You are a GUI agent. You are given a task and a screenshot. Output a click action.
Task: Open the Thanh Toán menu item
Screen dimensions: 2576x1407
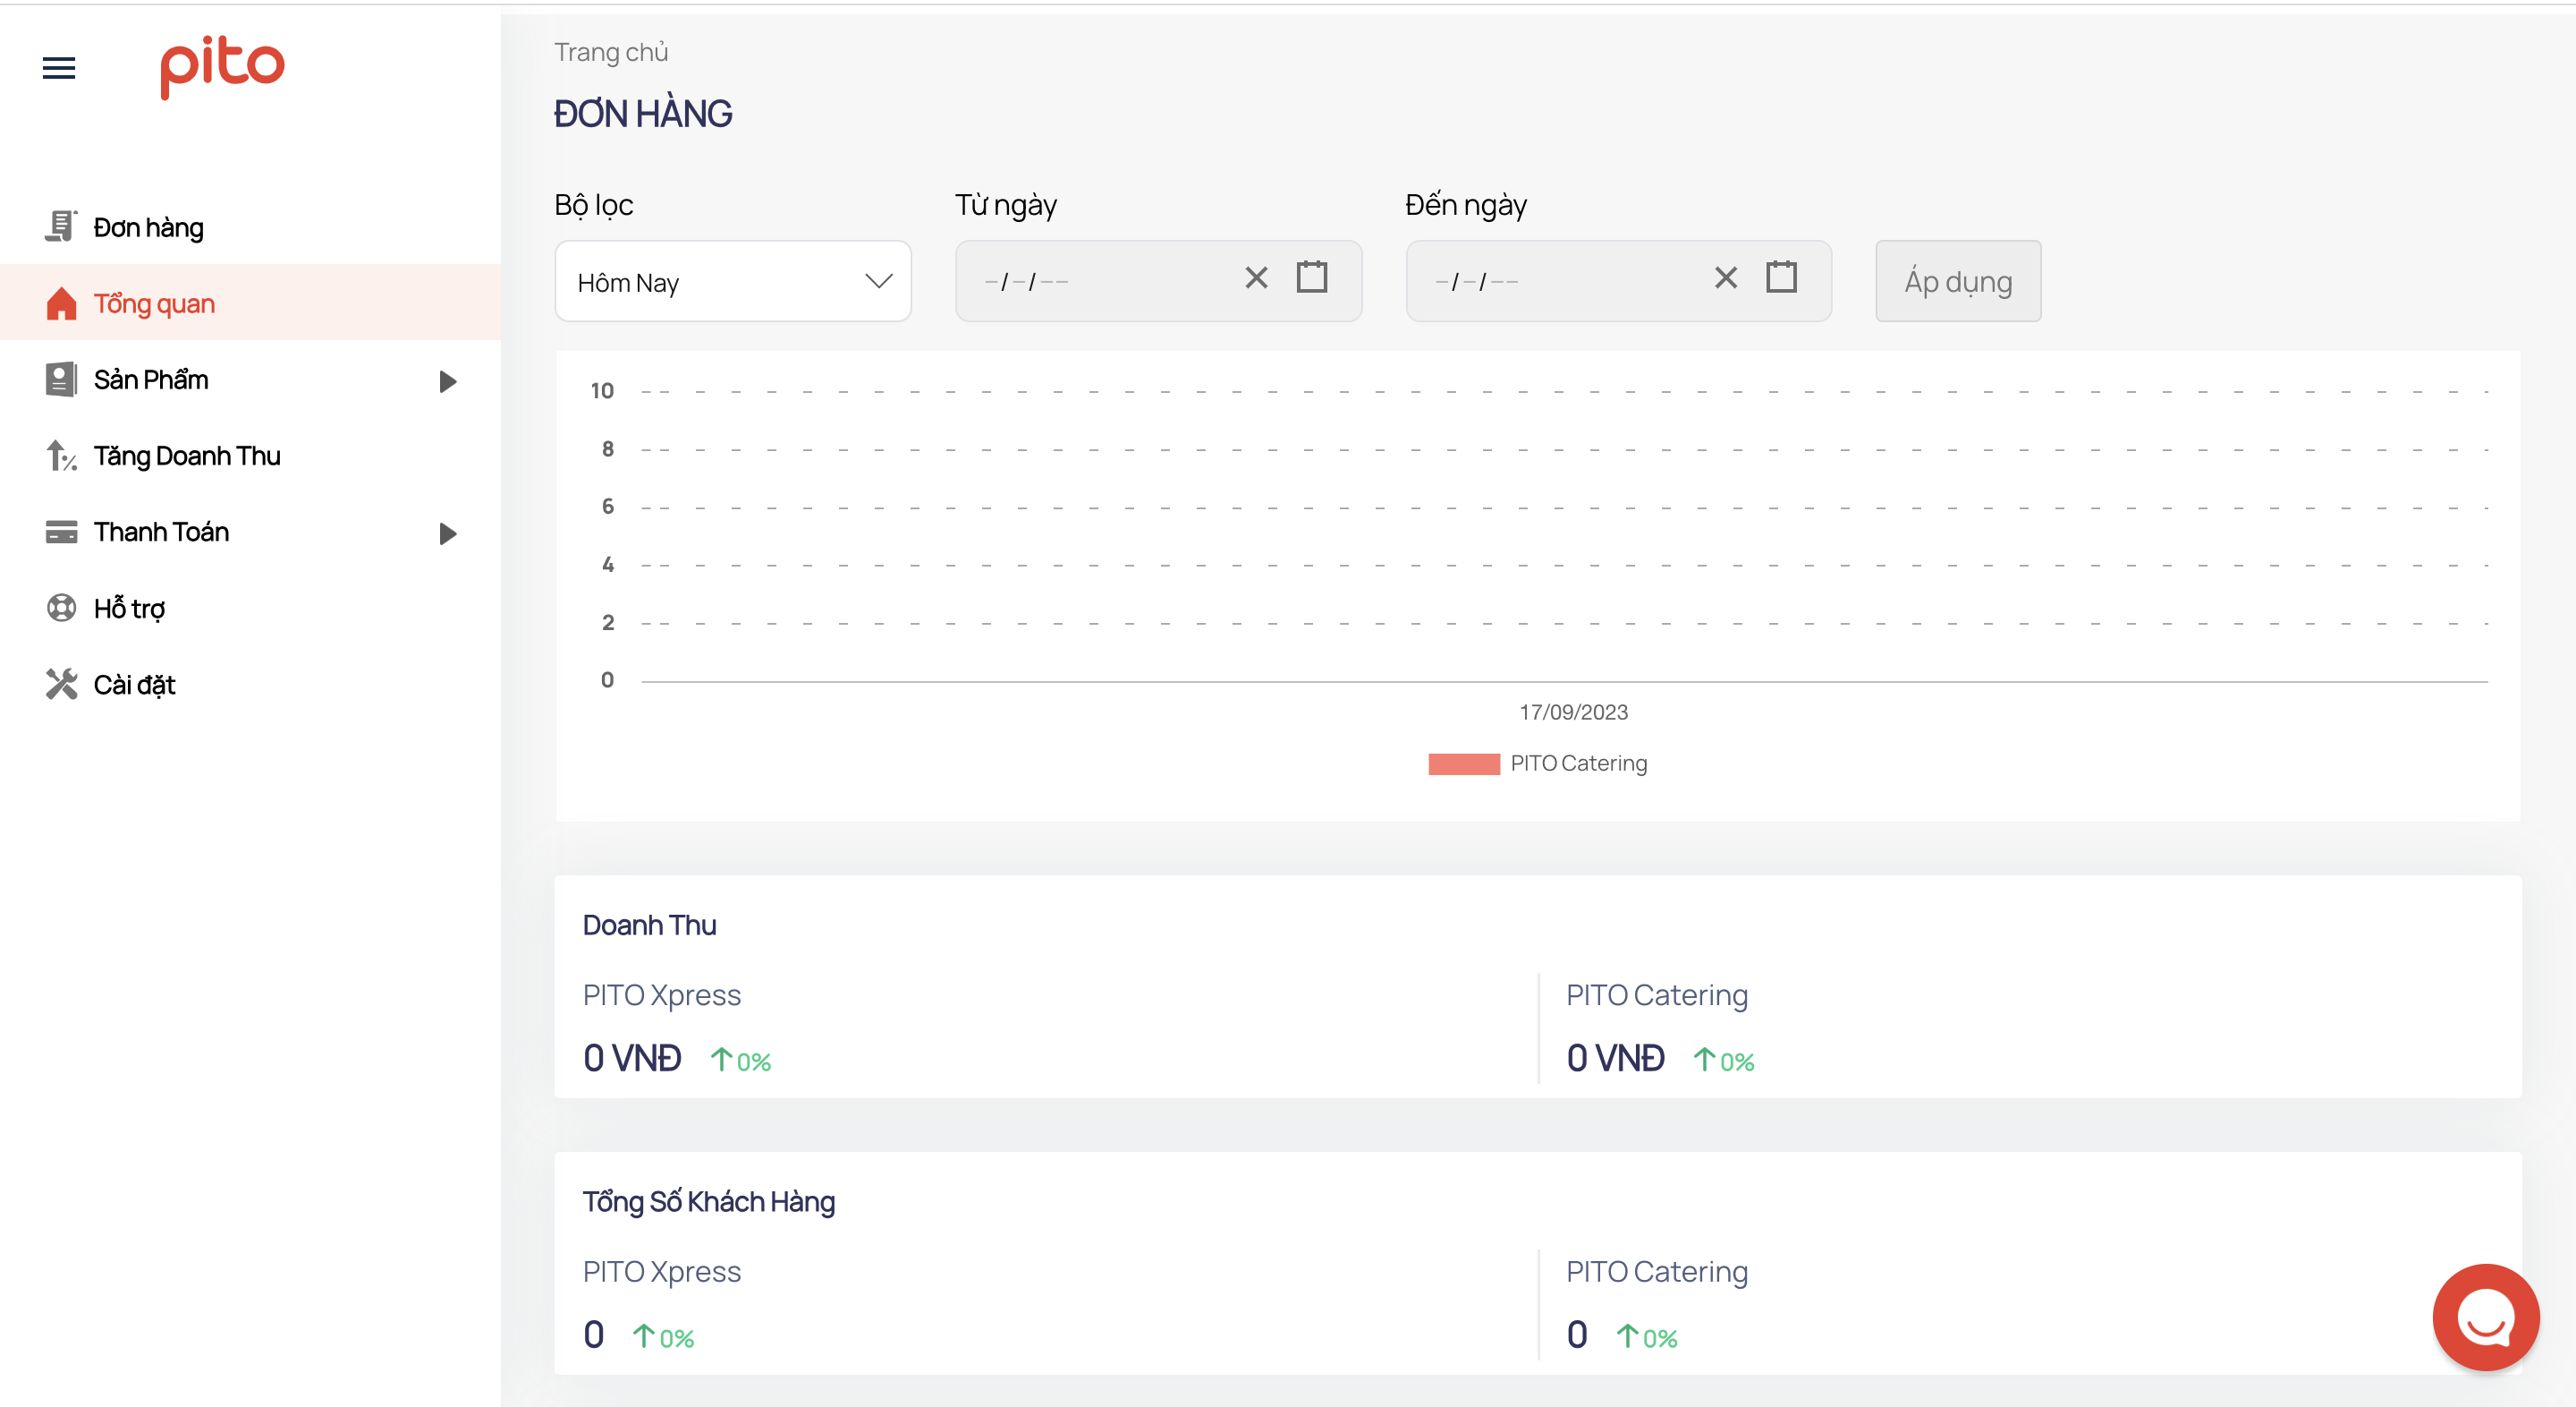[250, 532]
